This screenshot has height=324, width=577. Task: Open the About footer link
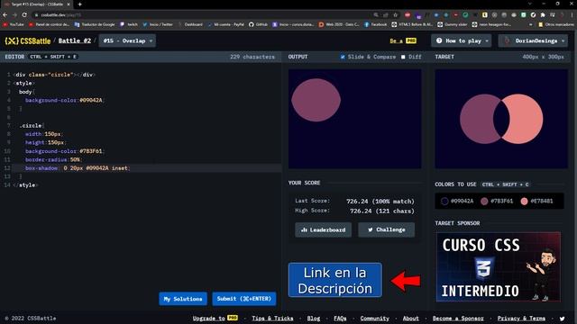coord(411,318)
